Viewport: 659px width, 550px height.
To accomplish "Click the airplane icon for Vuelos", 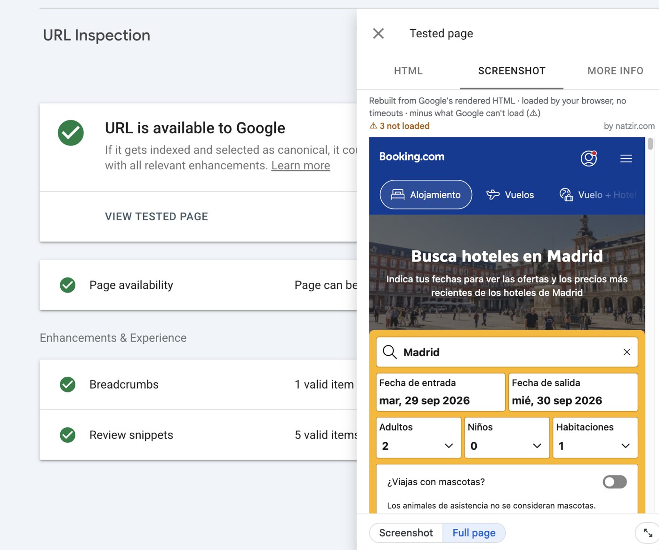I will pos(493,194).
